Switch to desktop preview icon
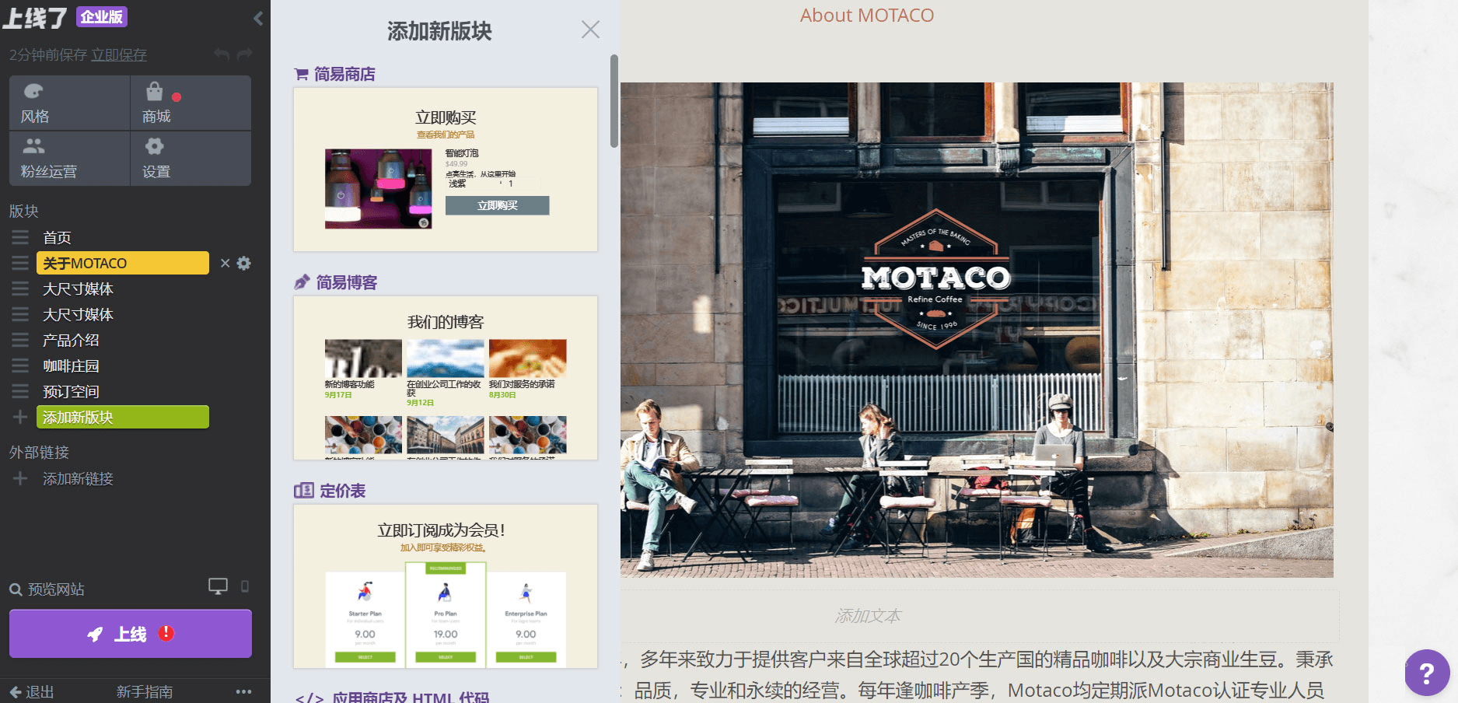This screenshot has height=703, width=1458. point(218,586)
